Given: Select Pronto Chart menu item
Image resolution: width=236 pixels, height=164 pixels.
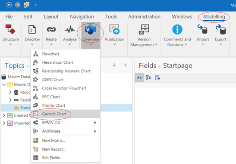Looking at the screenshot, I should click(65, 105).
